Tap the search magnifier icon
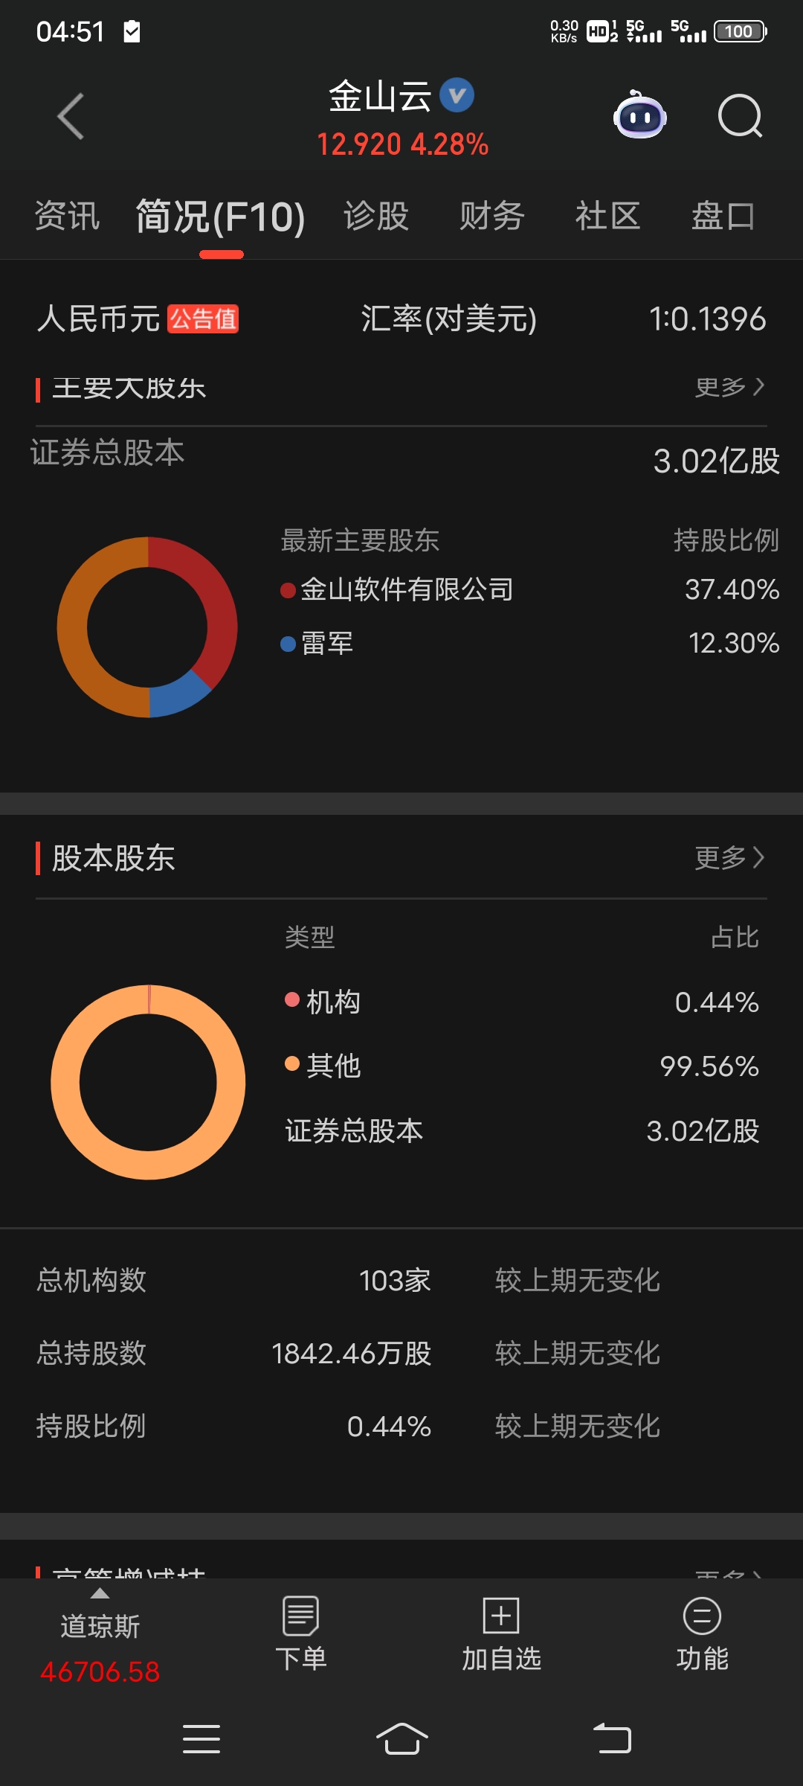This screenshot has height=1786, width=803. [740, 116]
